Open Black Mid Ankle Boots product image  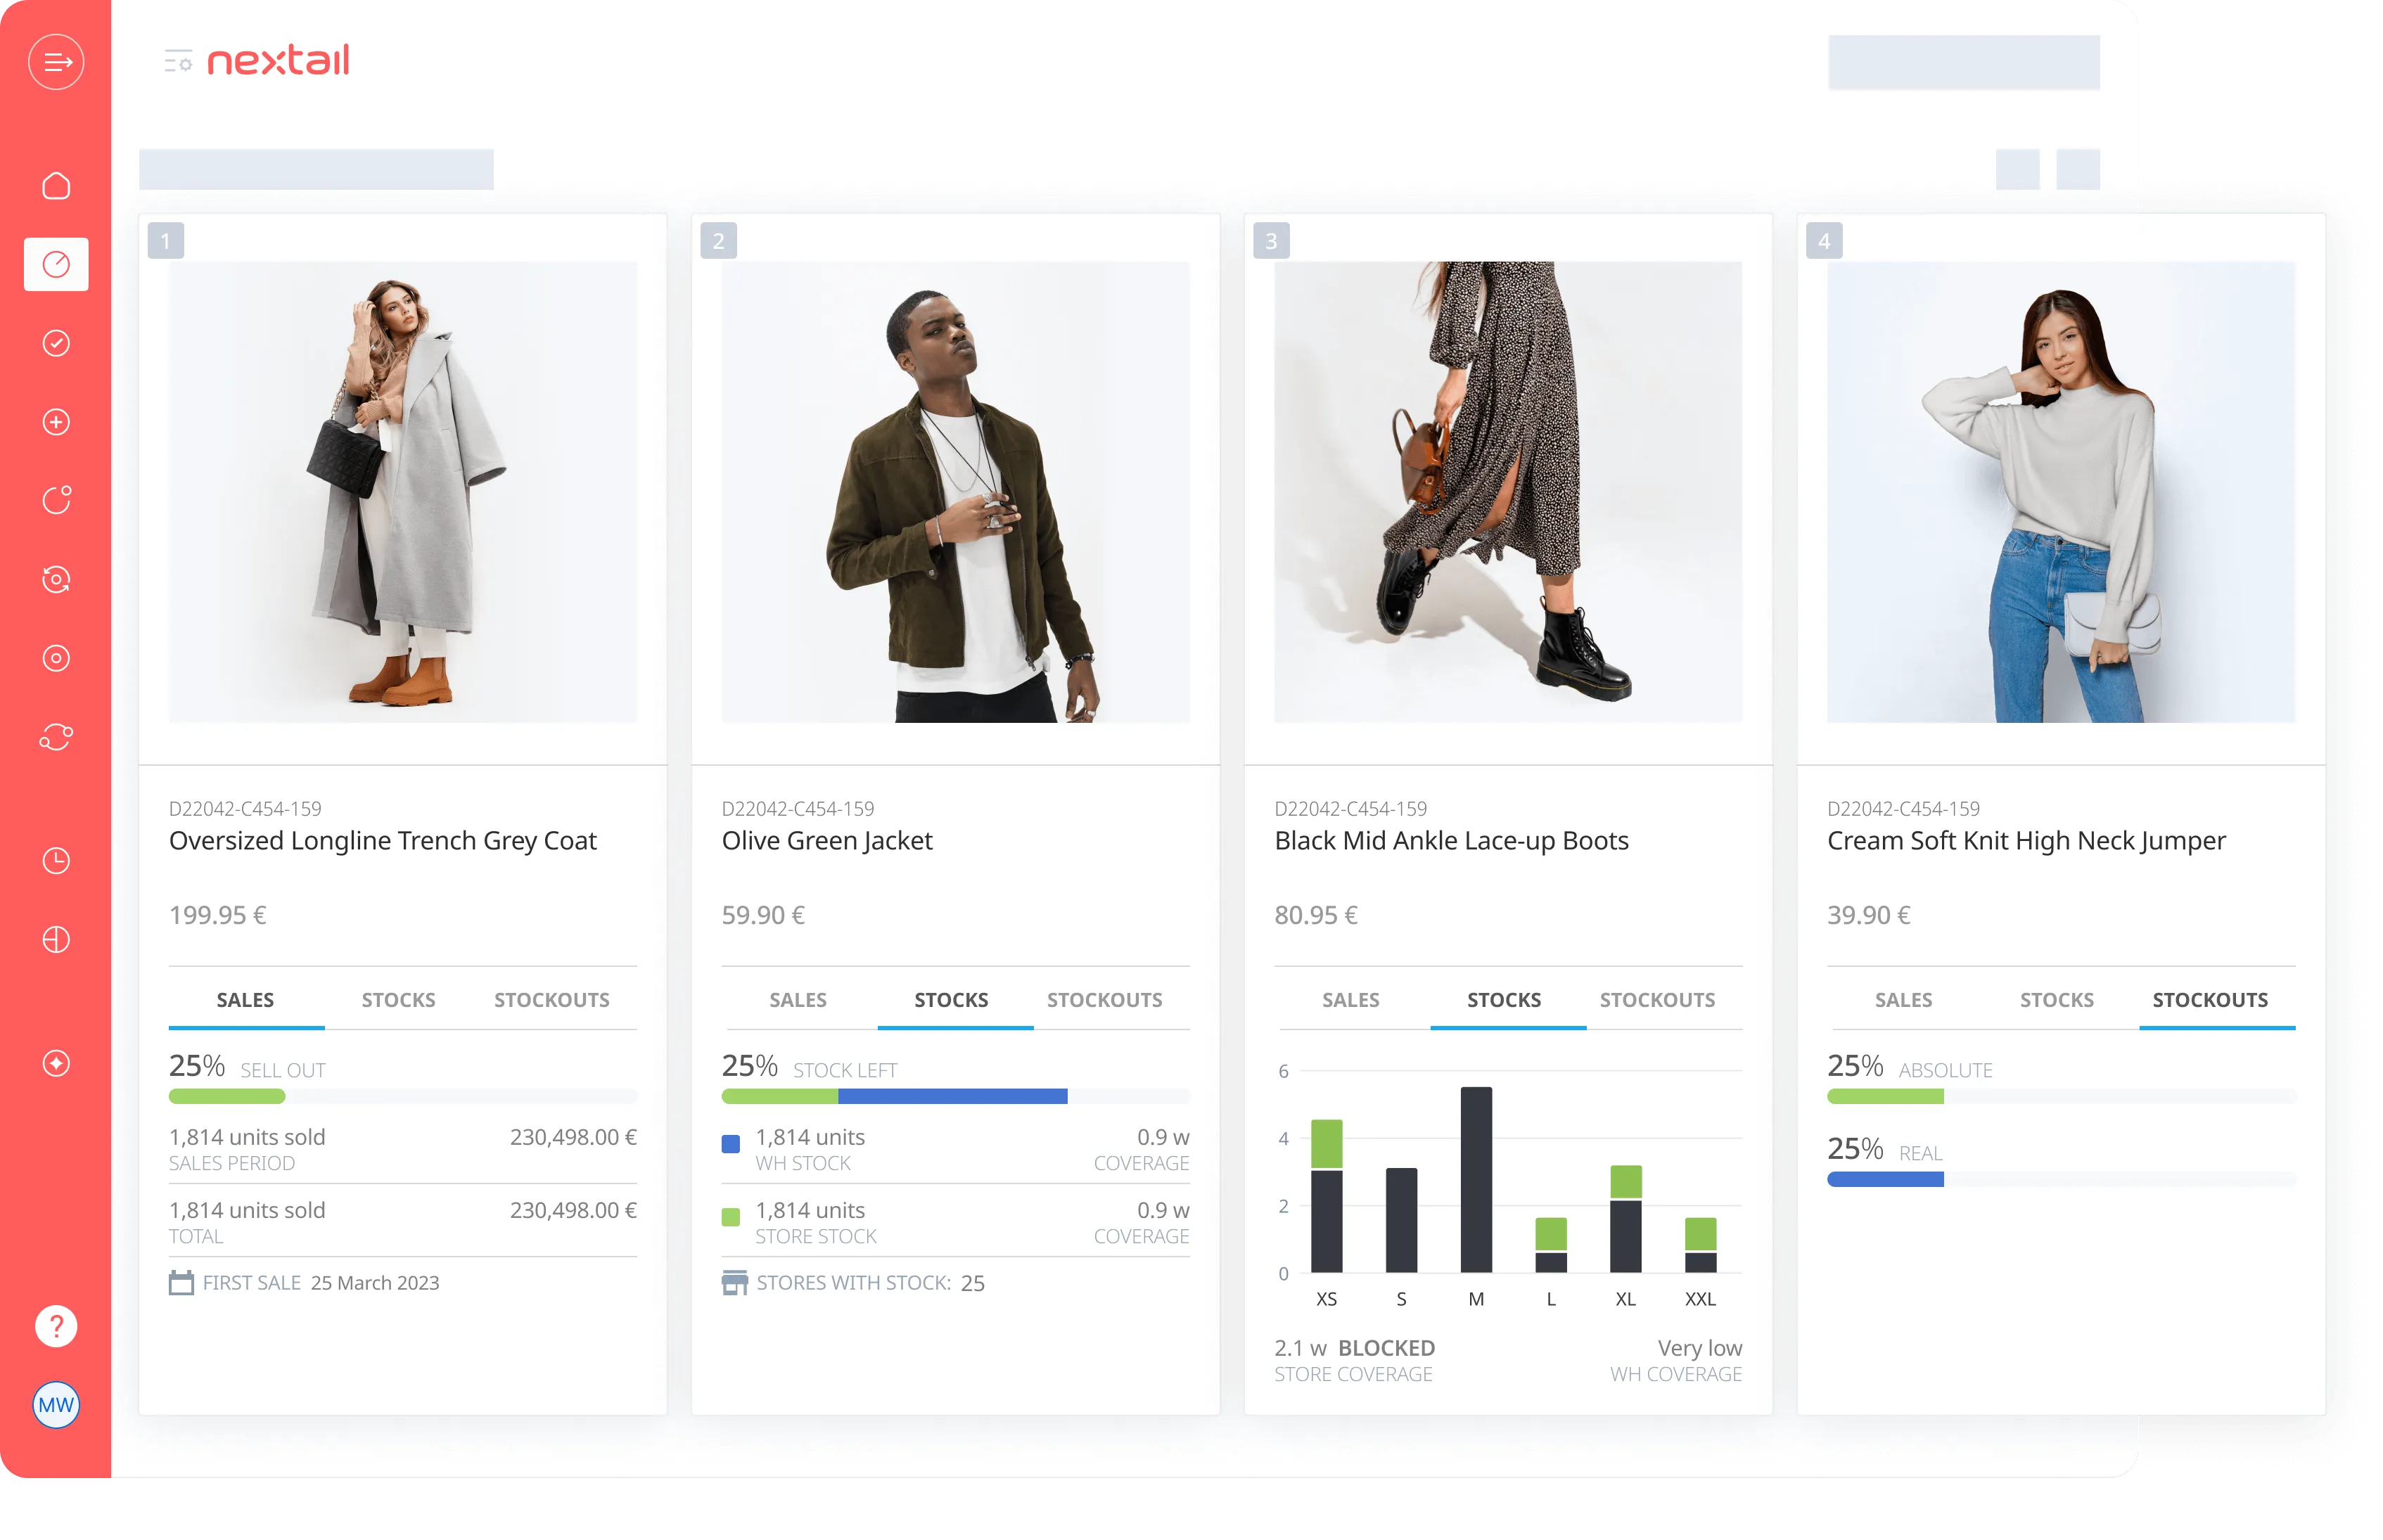coord(1508,492)
